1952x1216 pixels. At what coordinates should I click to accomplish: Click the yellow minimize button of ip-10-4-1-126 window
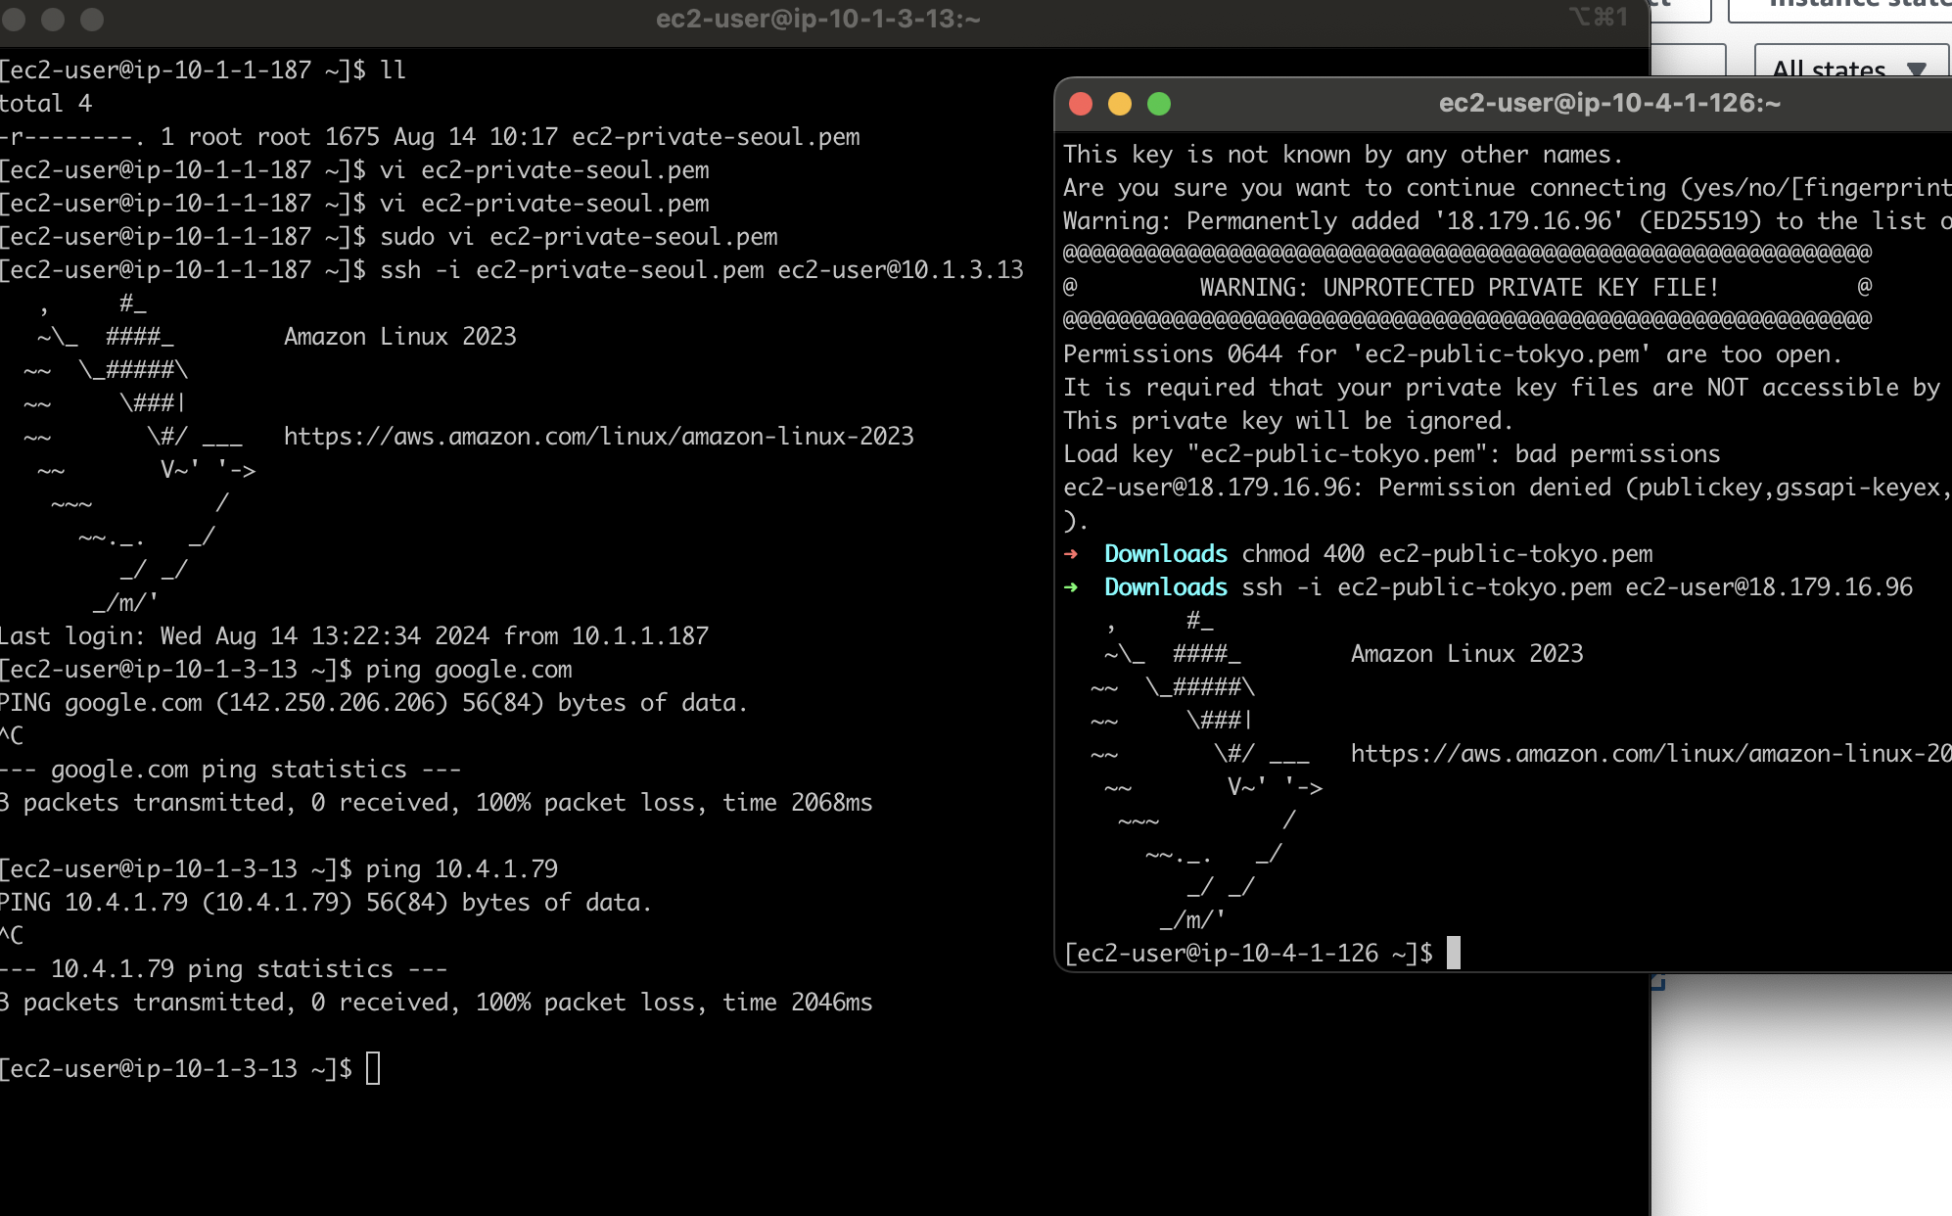[x=1120, y=104]
